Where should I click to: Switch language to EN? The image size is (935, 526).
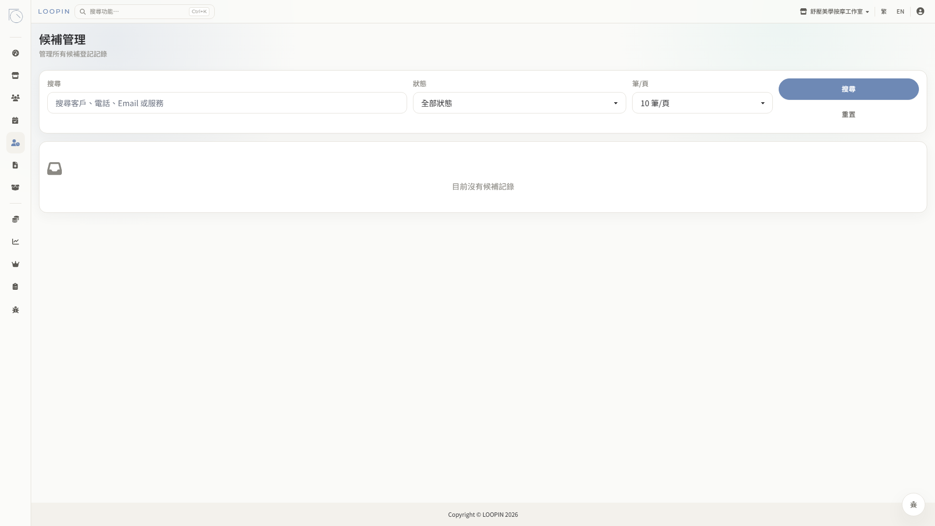(x=900, y=12)
